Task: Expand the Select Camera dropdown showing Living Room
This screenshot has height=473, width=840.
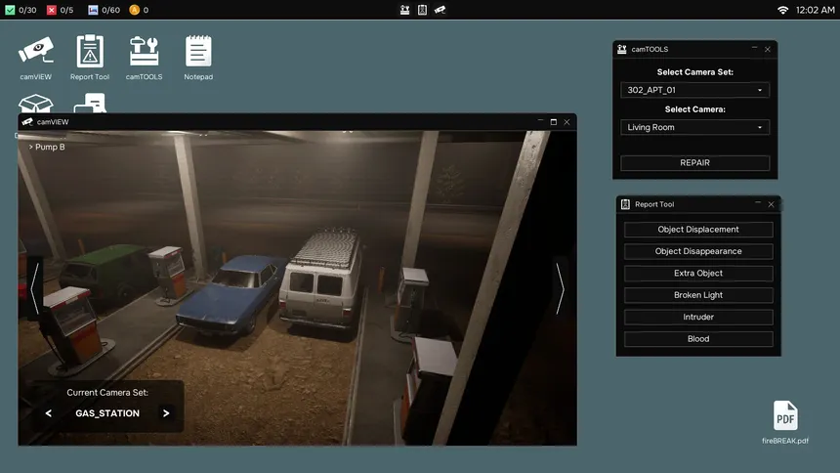Action: 694,127
